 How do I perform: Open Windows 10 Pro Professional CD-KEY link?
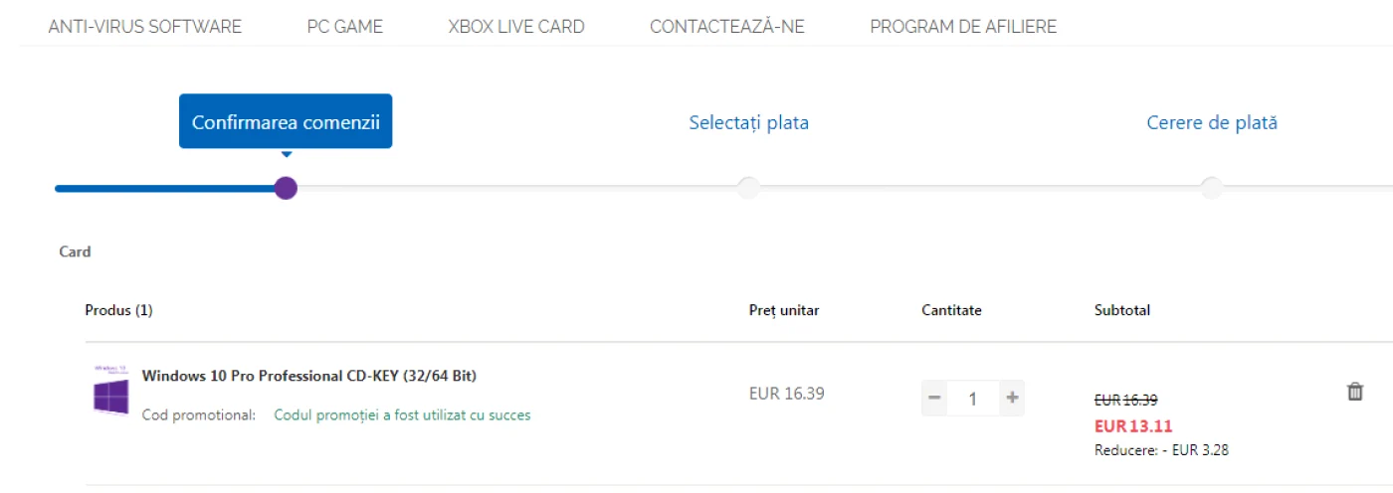(x=309, y=376)
